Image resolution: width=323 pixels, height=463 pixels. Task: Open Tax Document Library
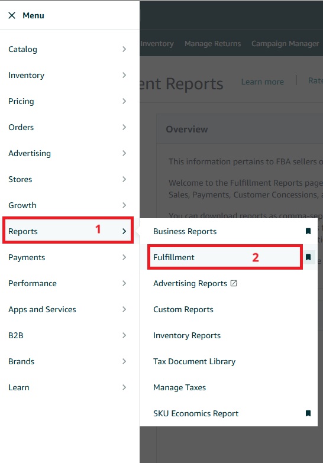tap(194, 361)
